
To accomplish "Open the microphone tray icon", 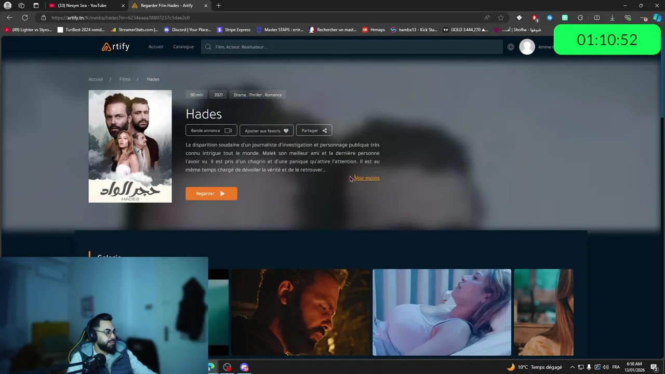I will 589,367.
